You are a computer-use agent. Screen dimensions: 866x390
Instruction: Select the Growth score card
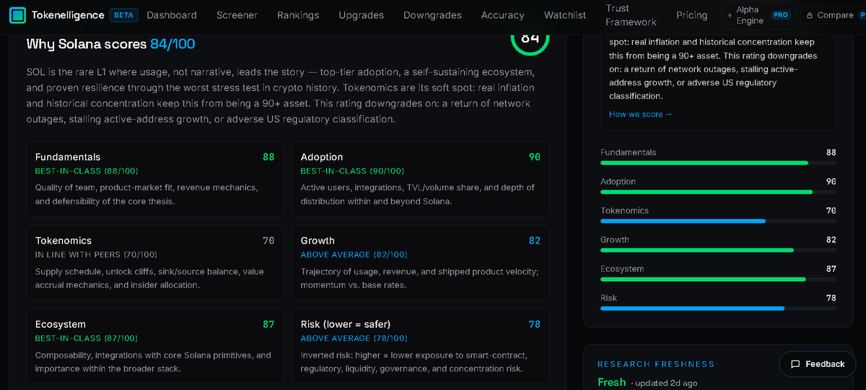pyautogui.click(x=420, y=262)
